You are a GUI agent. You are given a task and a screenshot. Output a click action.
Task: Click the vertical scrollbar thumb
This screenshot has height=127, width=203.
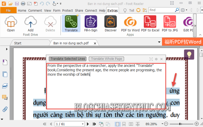[201, 55]
